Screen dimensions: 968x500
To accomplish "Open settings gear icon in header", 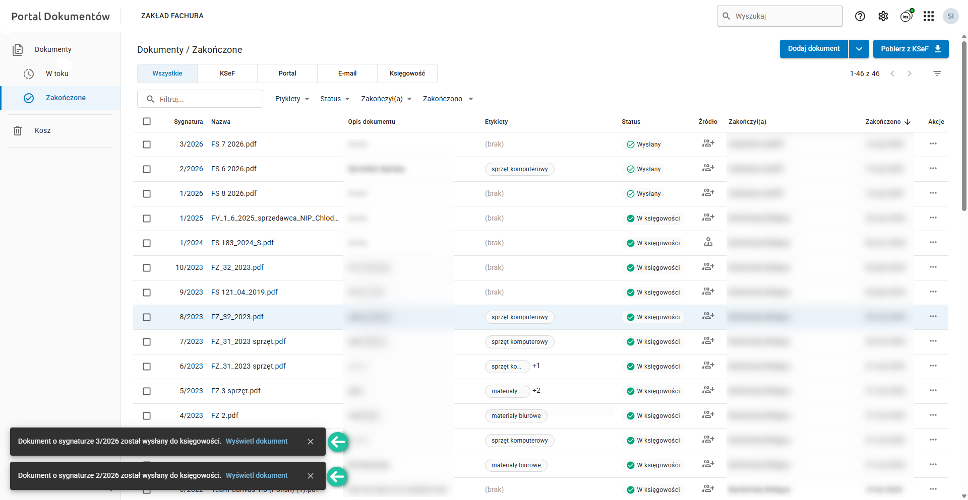I will (x=883, y=16).
